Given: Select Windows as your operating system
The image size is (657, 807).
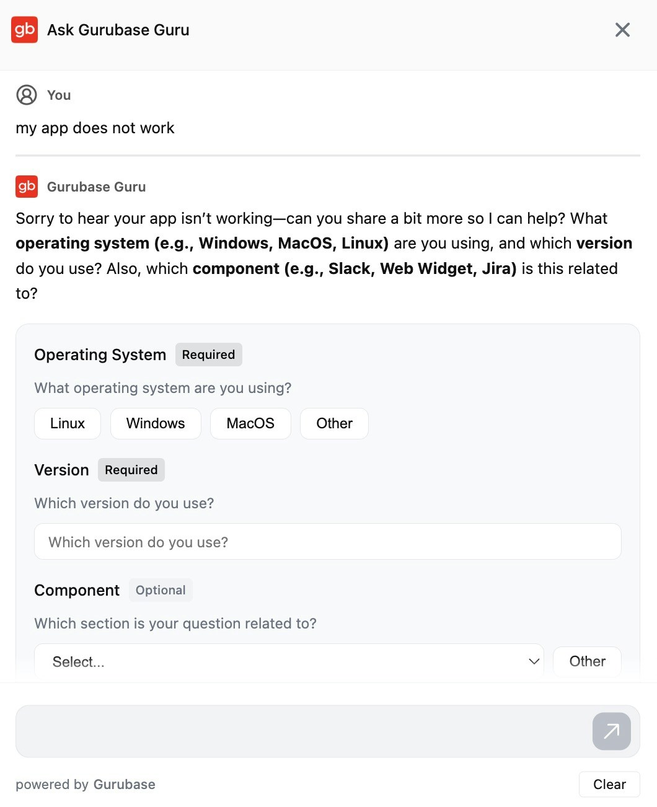Looking at the screenshot, I should point(155,423).
